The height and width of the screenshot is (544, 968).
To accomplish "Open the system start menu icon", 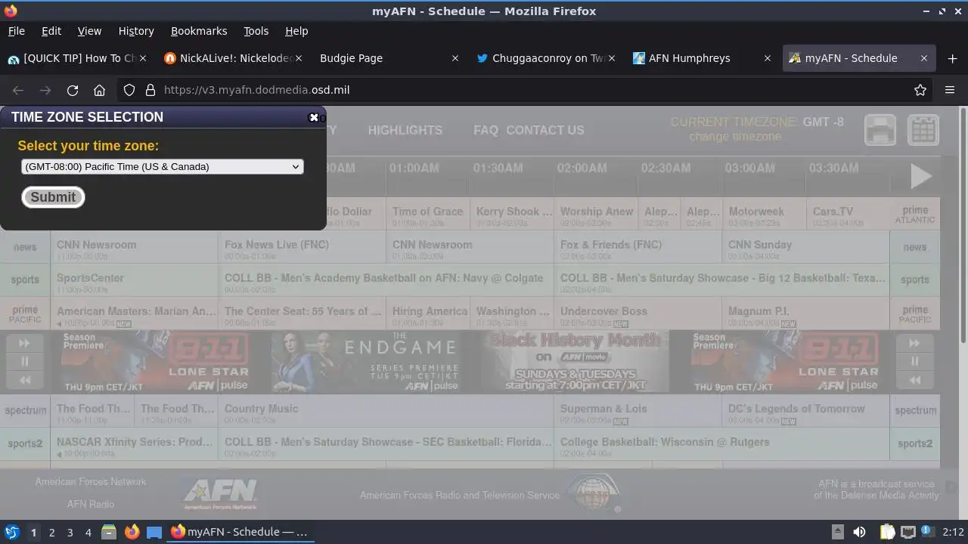I will (x=11, y=532).
